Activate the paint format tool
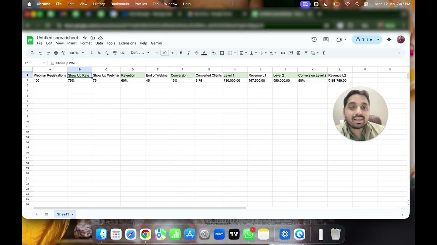437x245 pixels. (64, 53)
